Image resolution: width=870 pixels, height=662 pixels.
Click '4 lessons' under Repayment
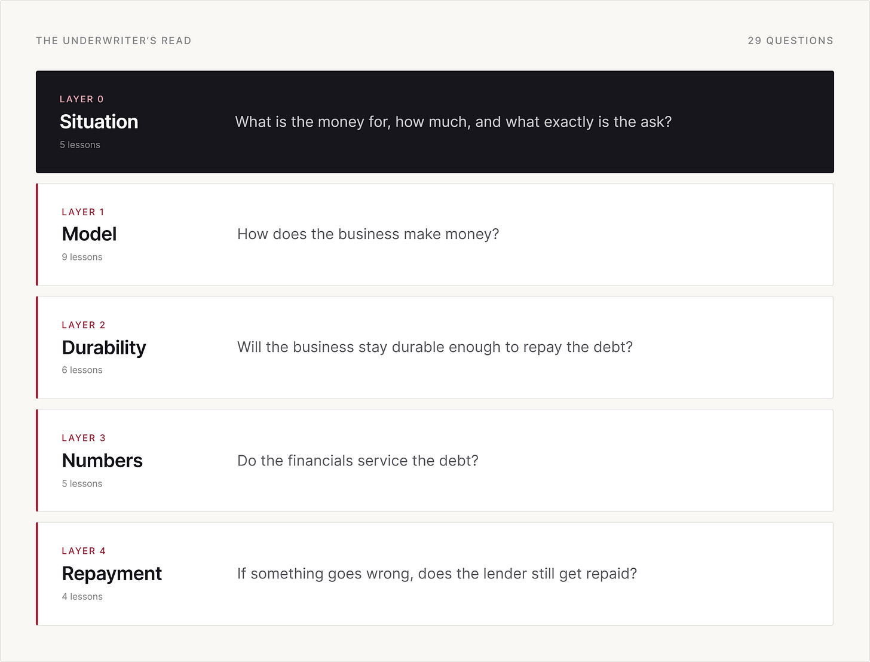(82, 596)
